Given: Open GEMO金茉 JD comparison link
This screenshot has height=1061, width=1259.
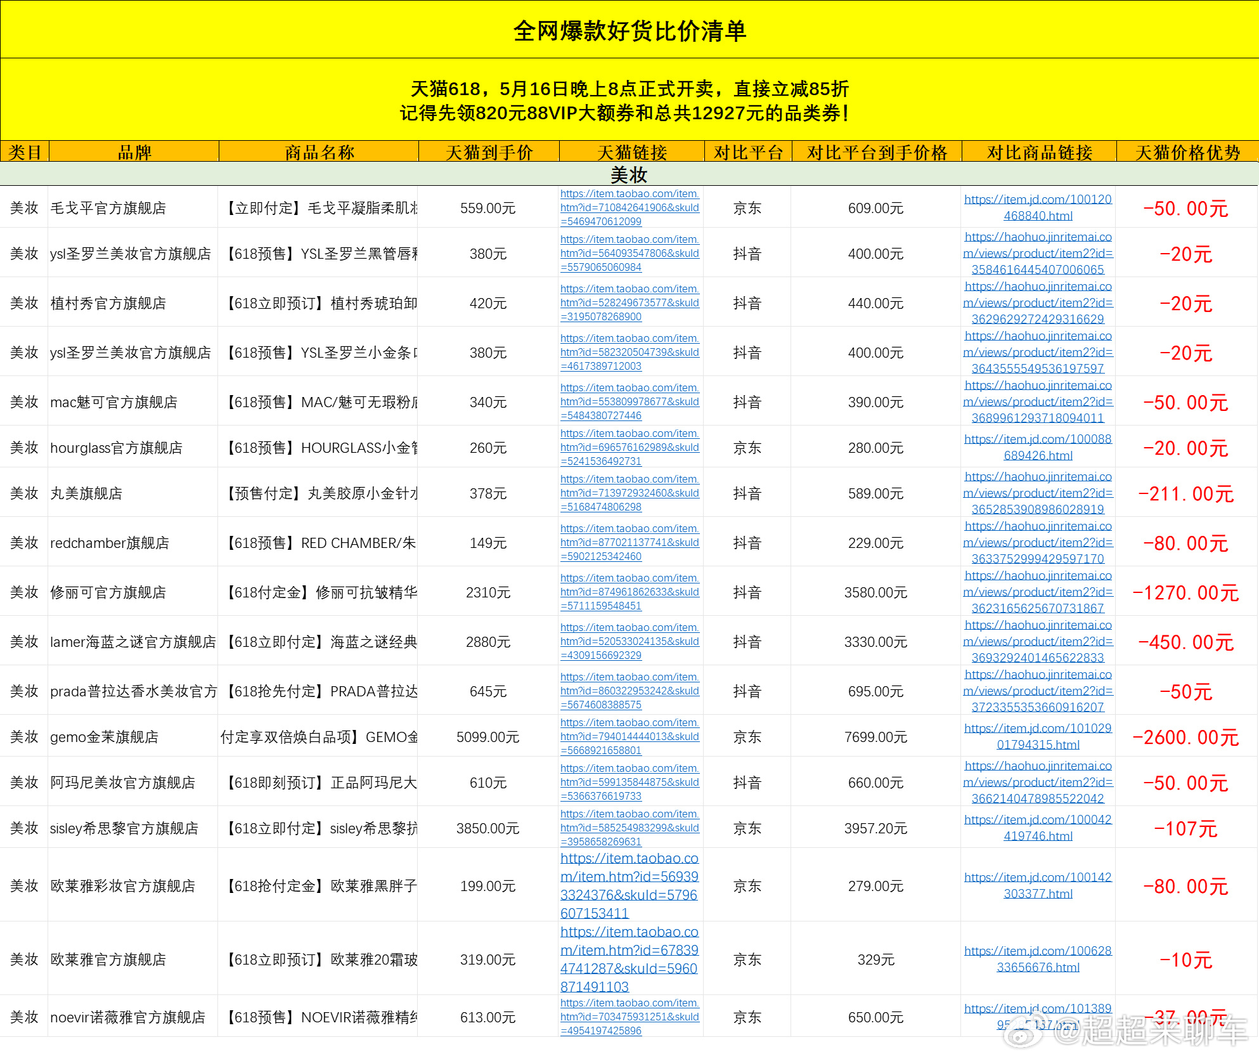Looking at the screenshot, I should [x=1038, y=736].
